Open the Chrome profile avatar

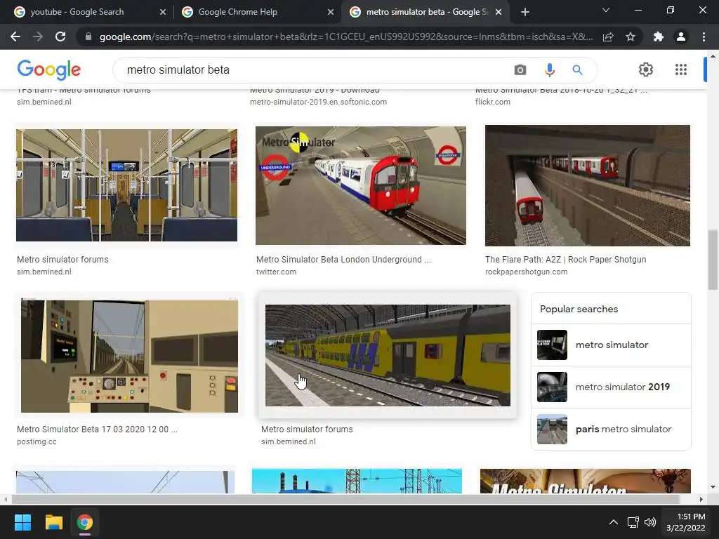(681, 36)
